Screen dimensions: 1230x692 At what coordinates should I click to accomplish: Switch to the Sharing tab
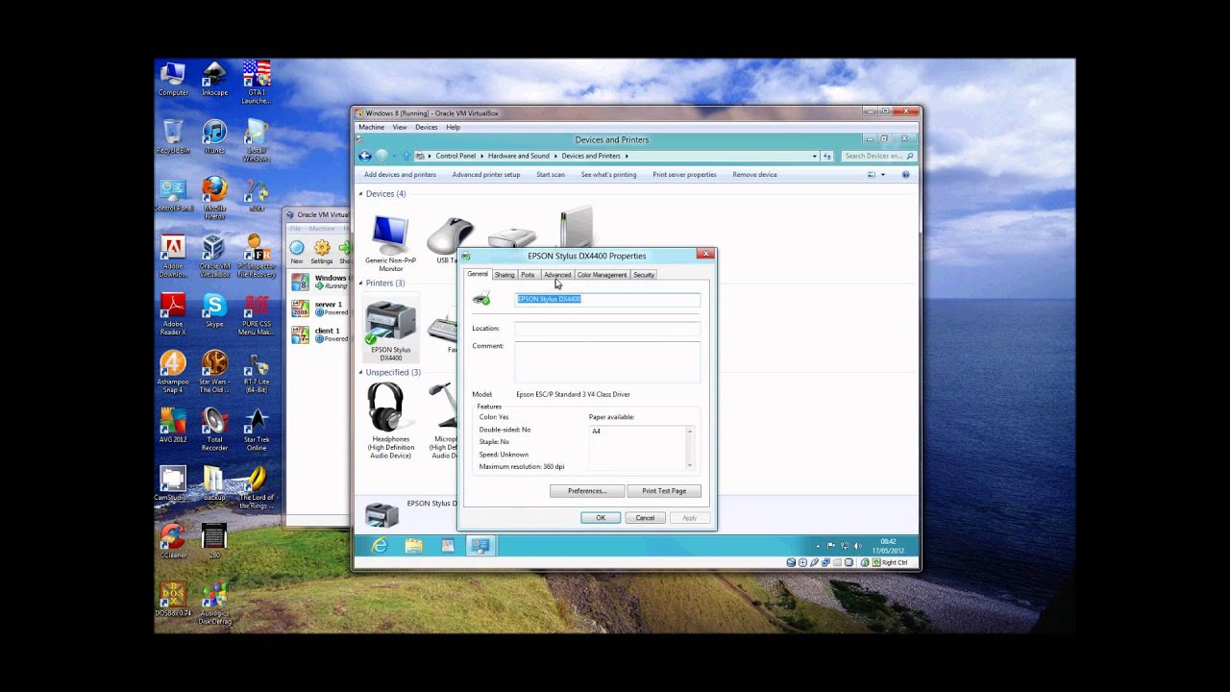point(504,275)
